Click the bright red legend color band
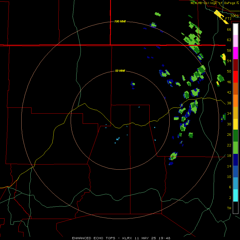 tap(235, 77)
